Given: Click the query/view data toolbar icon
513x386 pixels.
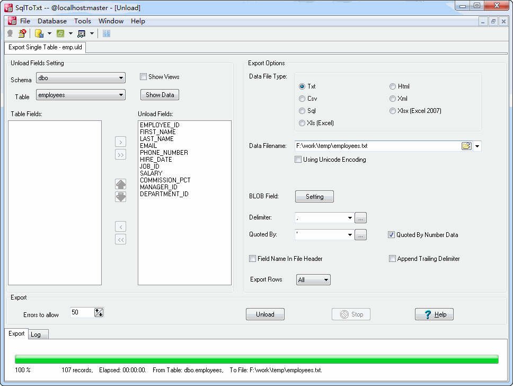Looking at the screenshot, I should [x=82, y=33].
